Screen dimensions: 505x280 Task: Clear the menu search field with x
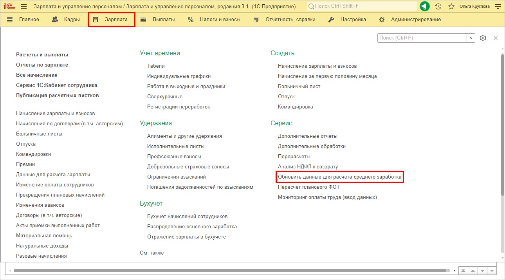pos(471,38)
